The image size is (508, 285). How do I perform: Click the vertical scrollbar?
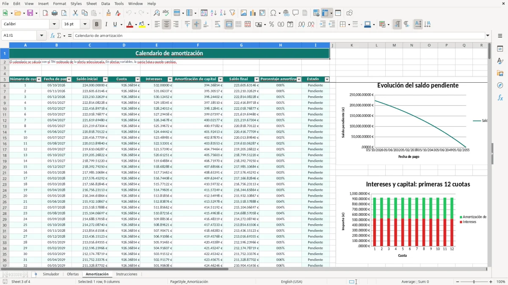pyautogui.click(x=489, y=155)
